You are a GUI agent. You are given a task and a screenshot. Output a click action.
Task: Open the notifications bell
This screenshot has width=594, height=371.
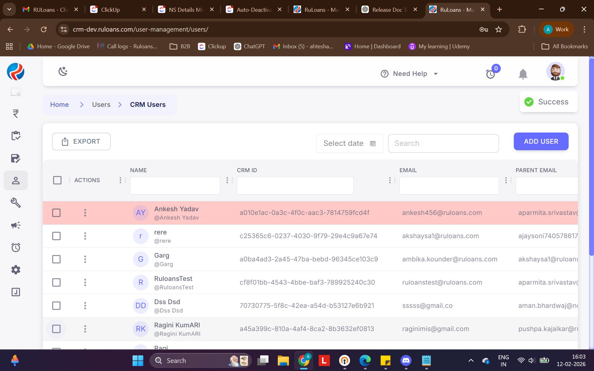pos(523,74)
